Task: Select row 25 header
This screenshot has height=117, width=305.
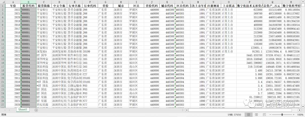Action: coord(2,97)
